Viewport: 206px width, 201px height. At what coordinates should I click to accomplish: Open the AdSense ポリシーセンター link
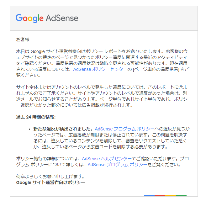100,69
